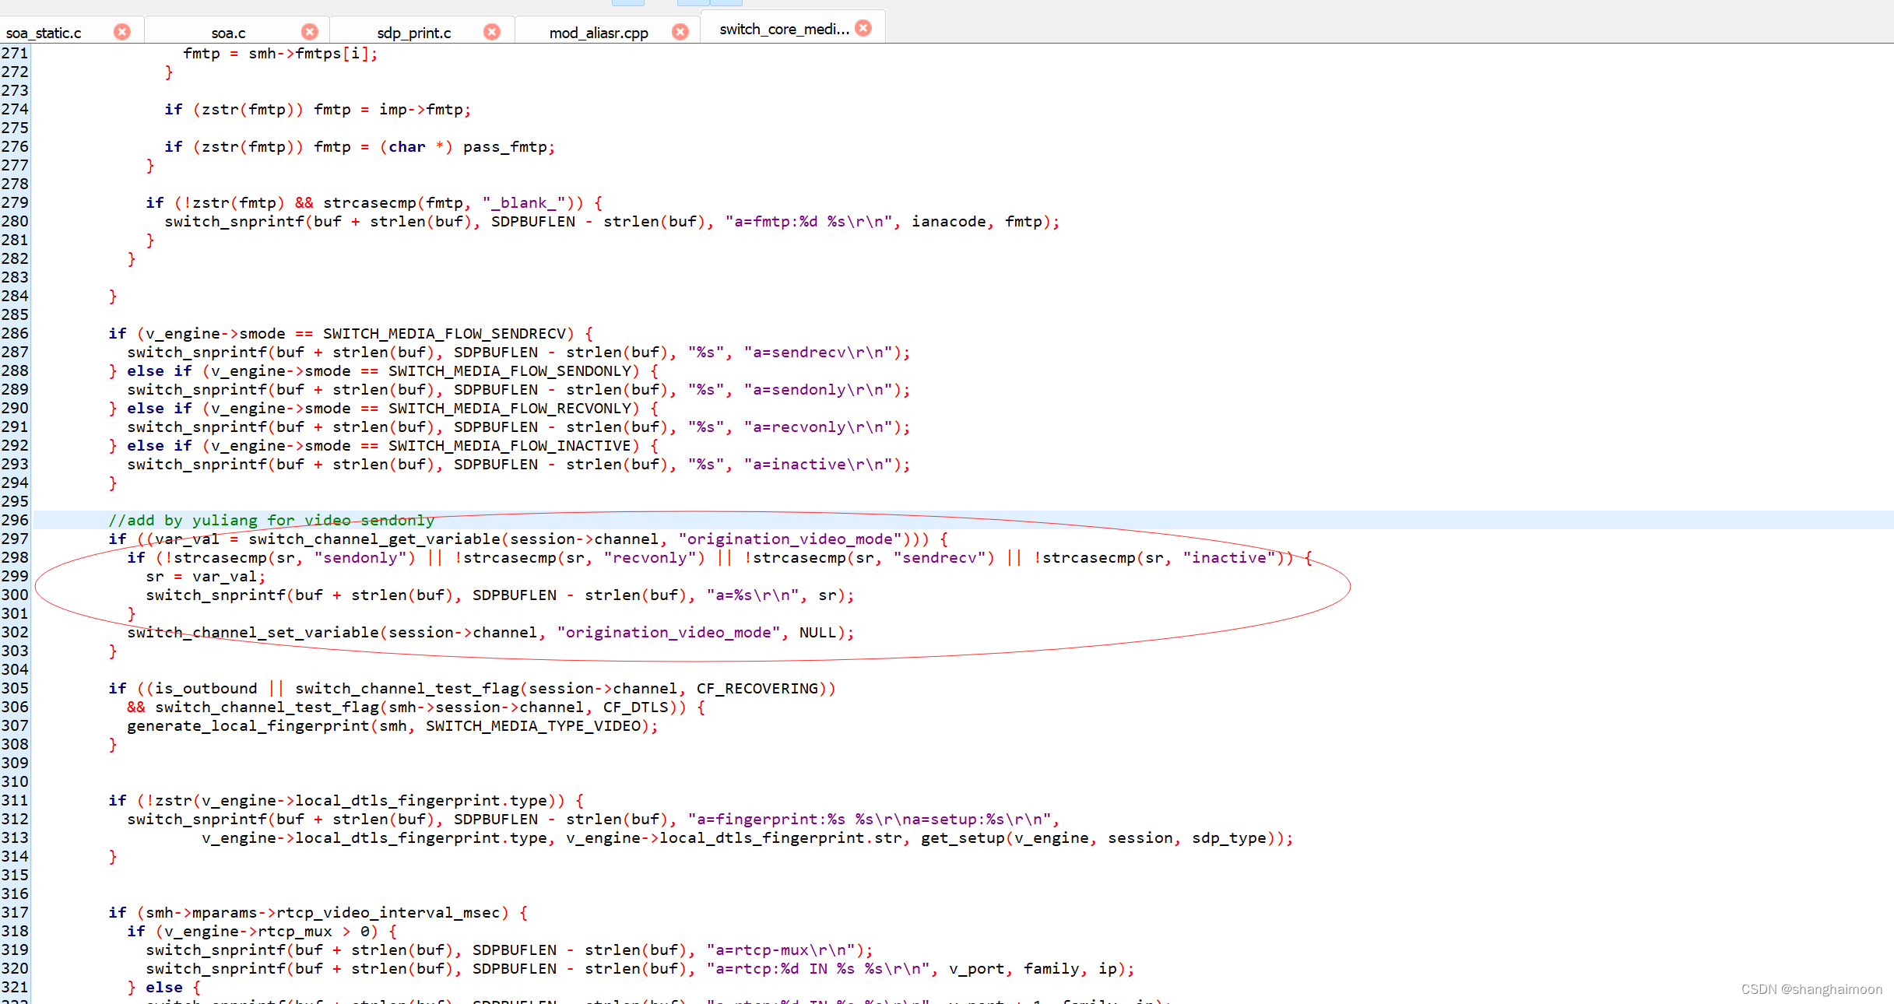Activate the switch_core_medi... tab
This screenshot has width=1894, height=1004.
(783, 30)
